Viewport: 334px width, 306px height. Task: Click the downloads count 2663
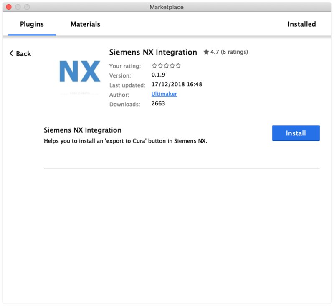pos(158,104)
